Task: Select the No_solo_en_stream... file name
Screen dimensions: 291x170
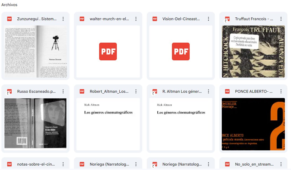Action: (x=254, y=164)
